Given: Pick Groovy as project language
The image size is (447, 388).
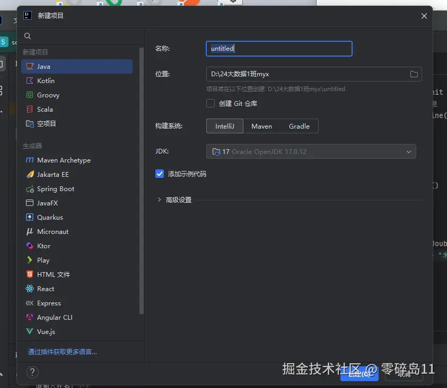Looking at the screenshot, I should click(x=77, y=95).
